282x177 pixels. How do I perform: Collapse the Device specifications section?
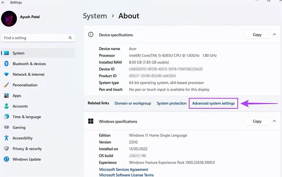pos(274,34)
